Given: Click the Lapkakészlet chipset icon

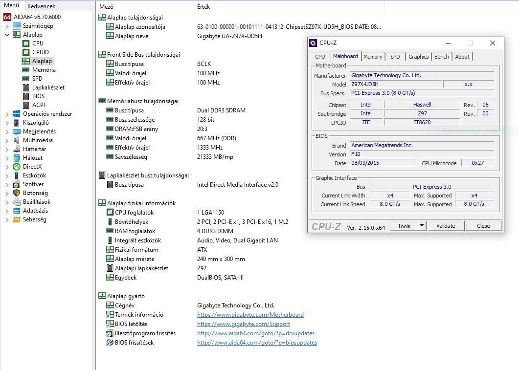Looking at the screenshot, I should point(26,87).
